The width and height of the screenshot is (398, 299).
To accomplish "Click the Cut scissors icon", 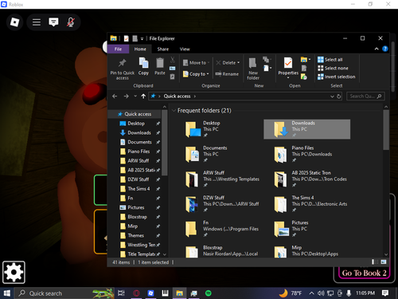I will [173, 60].
